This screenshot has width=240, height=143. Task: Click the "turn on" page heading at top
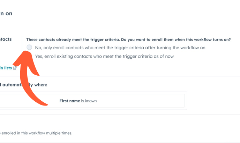pos(6,14)
